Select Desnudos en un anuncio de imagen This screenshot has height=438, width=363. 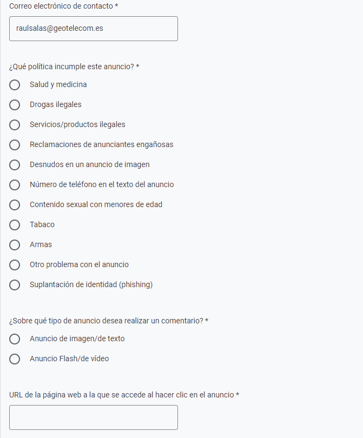tap(15, 165)
